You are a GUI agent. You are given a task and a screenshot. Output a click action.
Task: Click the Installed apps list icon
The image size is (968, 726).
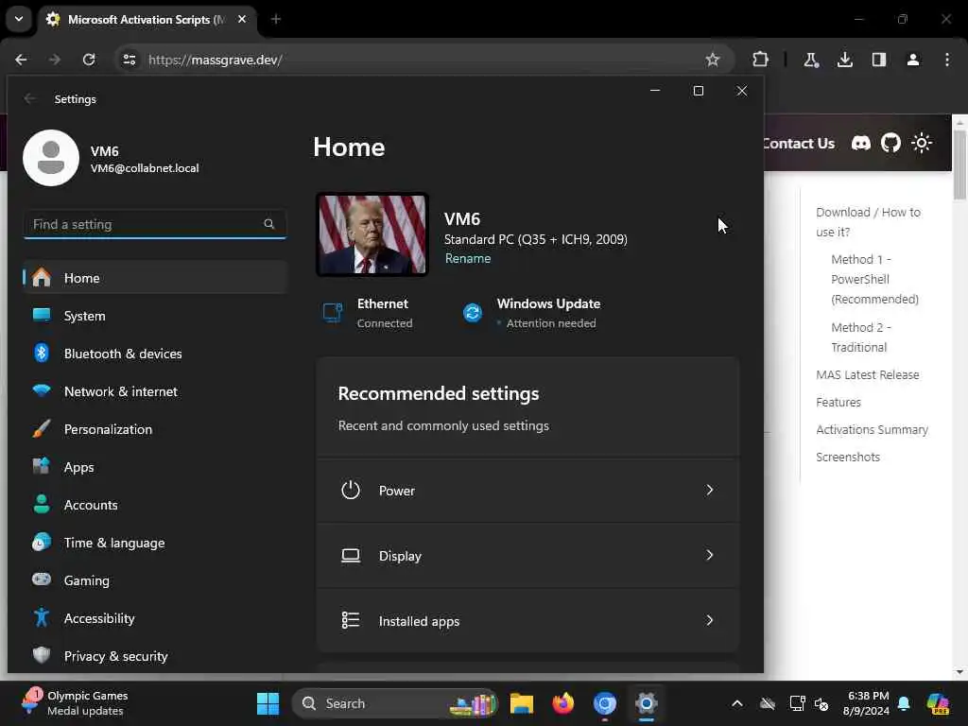351,620
